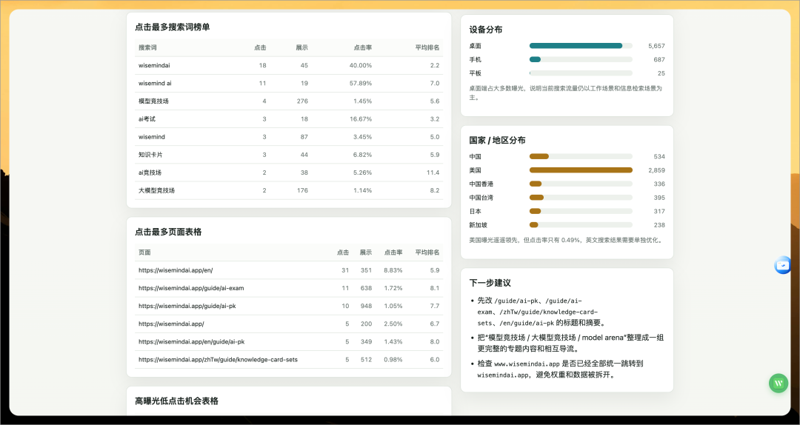Screen dimensions: 800x425
Task: Click the 238 Singapore count
Action: click(659, 225)
